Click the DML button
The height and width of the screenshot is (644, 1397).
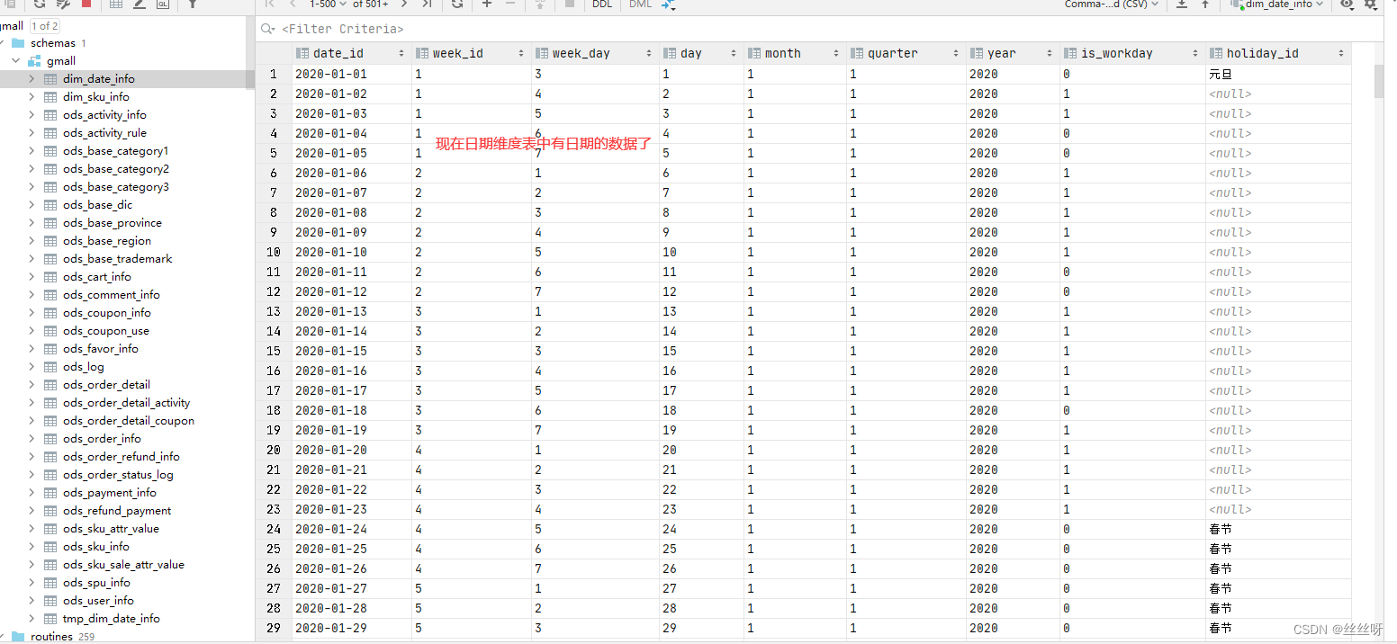click(640, 4)
